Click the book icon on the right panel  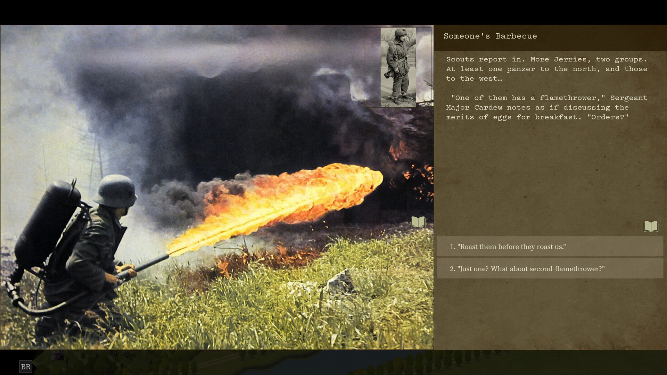651,226
